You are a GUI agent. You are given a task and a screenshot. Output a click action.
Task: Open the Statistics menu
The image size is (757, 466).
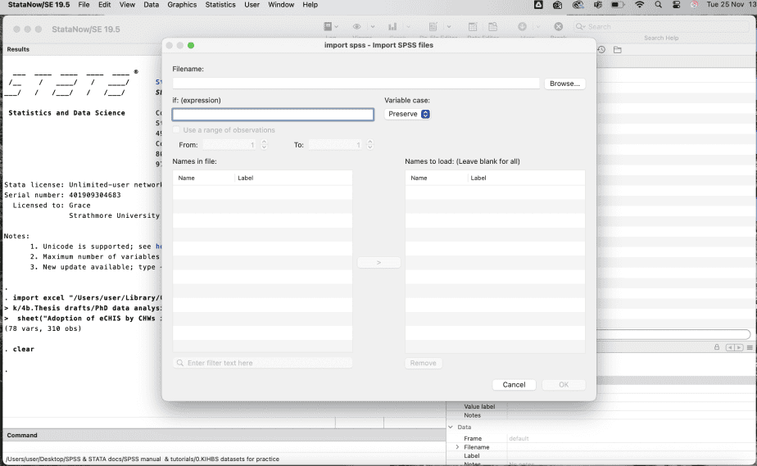point(220,5)
